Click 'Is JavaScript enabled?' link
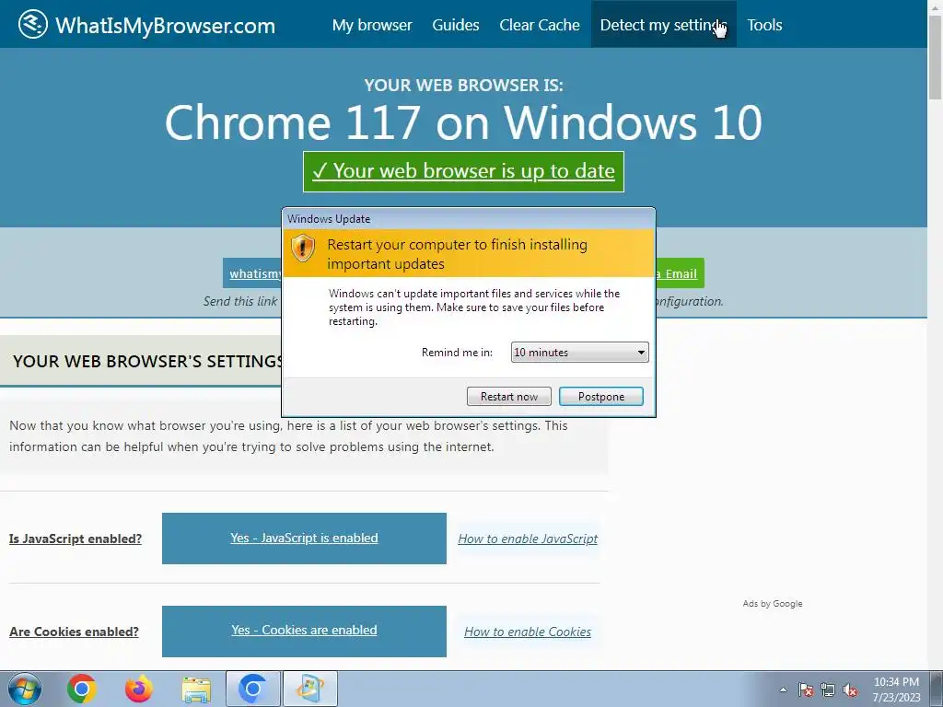Screen dimensions: 943x707 click(x=76, y=539)
